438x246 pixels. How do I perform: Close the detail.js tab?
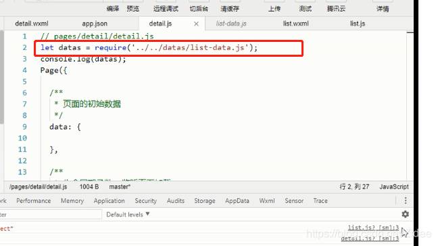click(x=197, y=24)
